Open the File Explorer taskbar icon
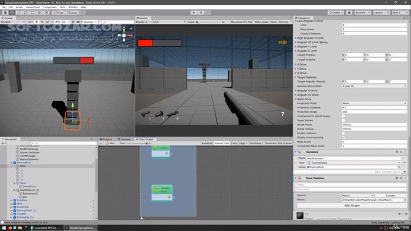The width and height of the screenshot is (411, 231). click(20, 228)
